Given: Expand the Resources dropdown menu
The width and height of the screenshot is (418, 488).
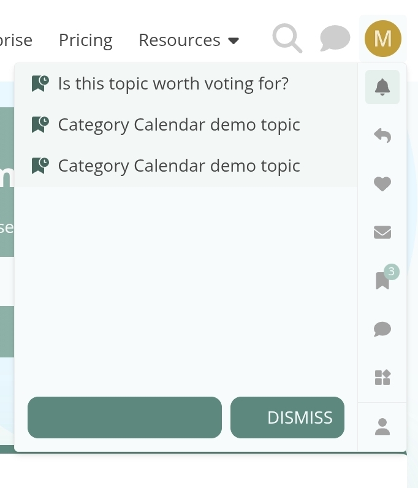Looking at the screenshot, I should tap(188, 40).
